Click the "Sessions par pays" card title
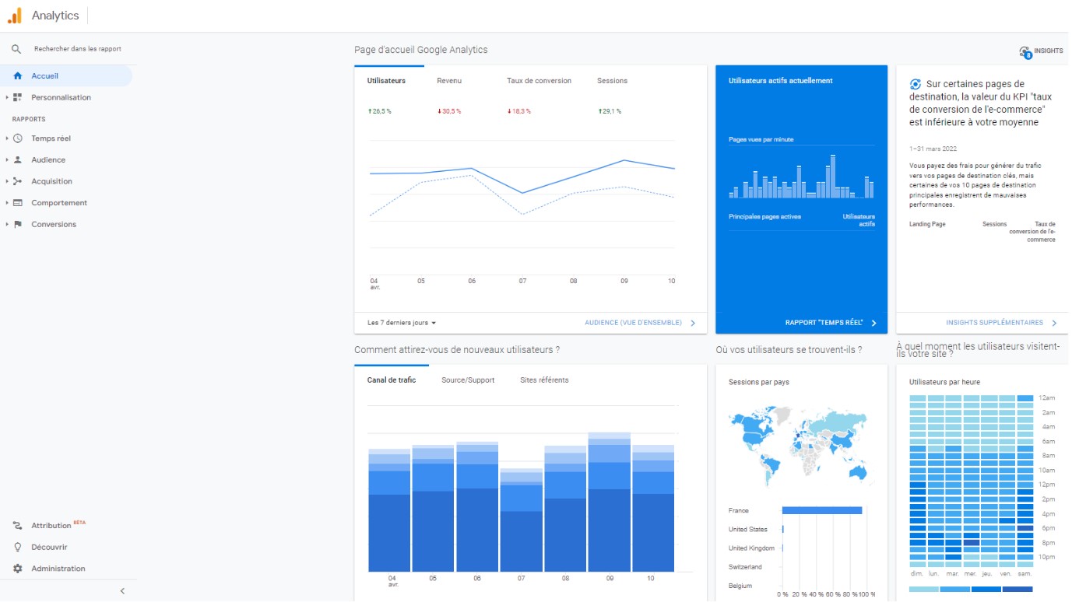Viewport: 1079px width, 602px height. (x=759, y=382)
